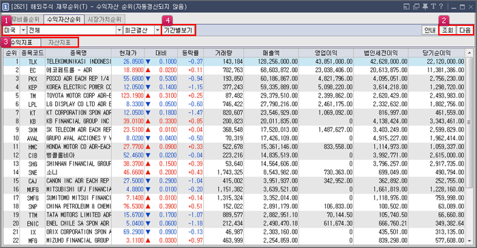
Task: Click the 안내 button
Action: coord(430,30)
